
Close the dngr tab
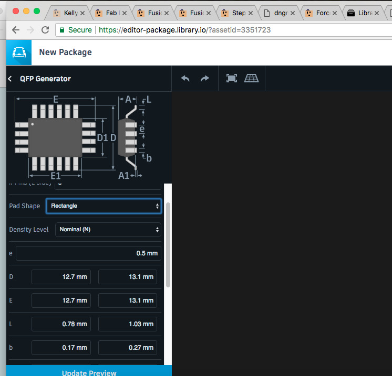coord(293,13)
